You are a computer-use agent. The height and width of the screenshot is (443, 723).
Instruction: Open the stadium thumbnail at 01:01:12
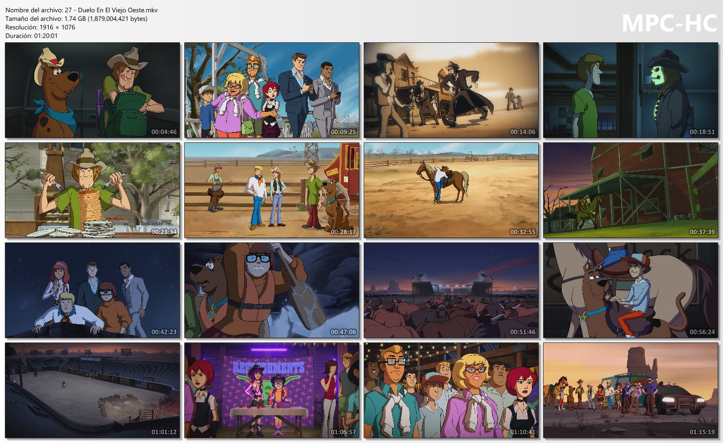[x=93, y=391]
